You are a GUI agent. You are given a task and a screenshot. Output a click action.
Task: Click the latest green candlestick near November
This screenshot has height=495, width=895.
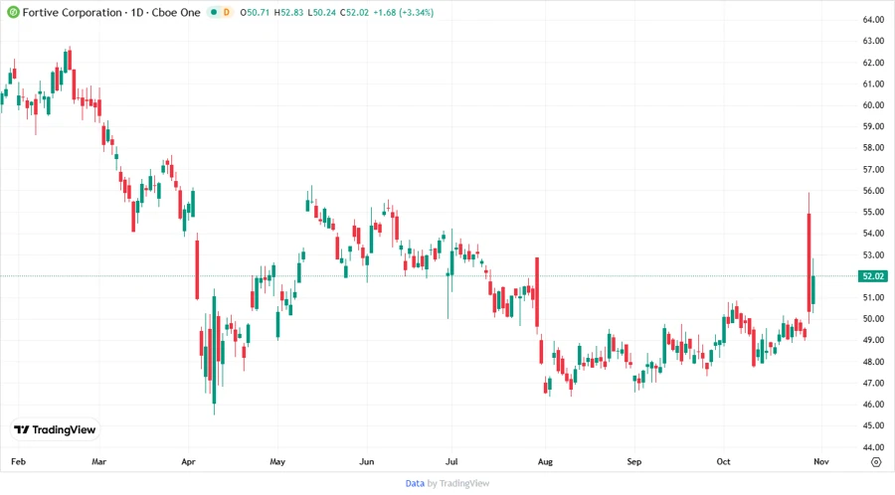(812, 289)
